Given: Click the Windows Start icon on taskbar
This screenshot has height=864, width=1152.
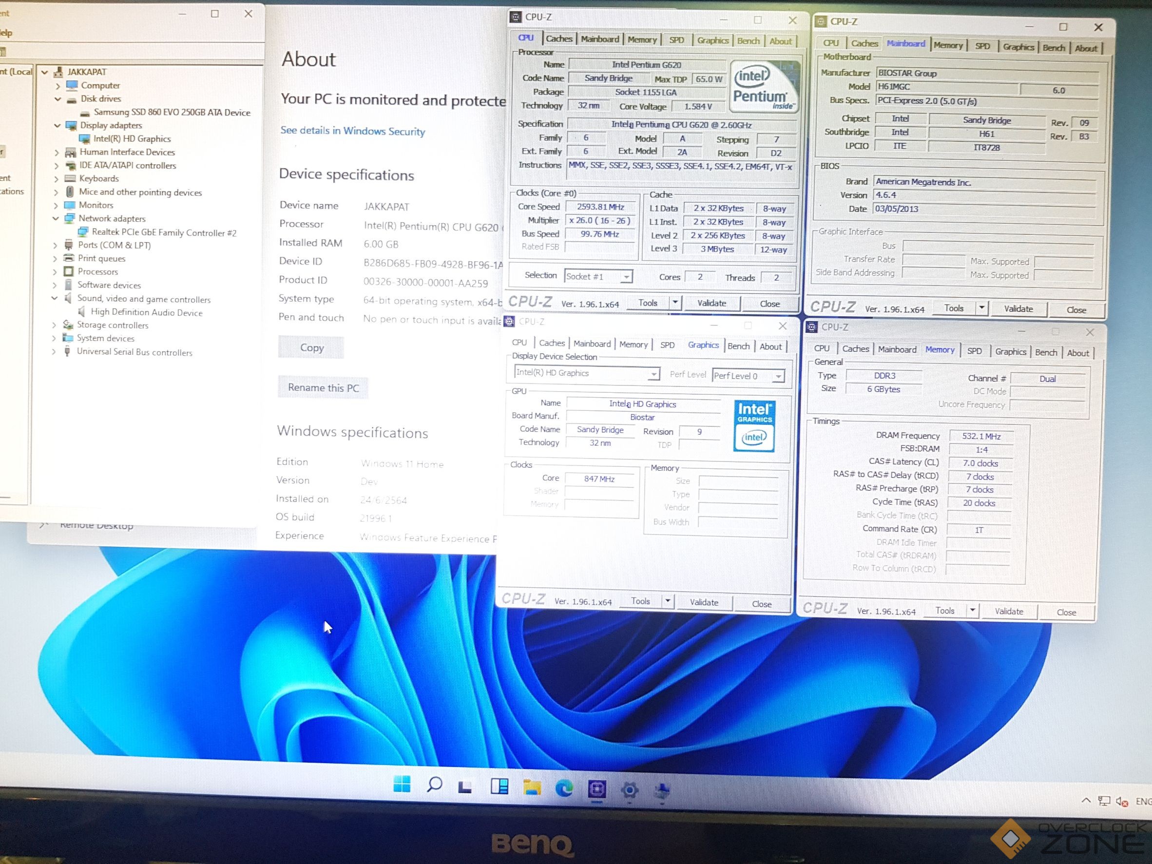Looking at the screenshot, I should tap(402, 784).
